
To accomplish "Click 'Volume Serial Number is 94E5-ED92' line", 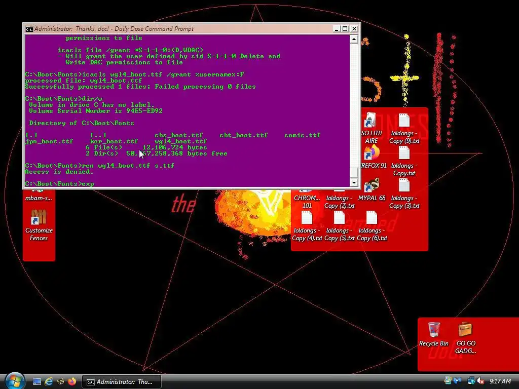I will [x=96, y=111].
